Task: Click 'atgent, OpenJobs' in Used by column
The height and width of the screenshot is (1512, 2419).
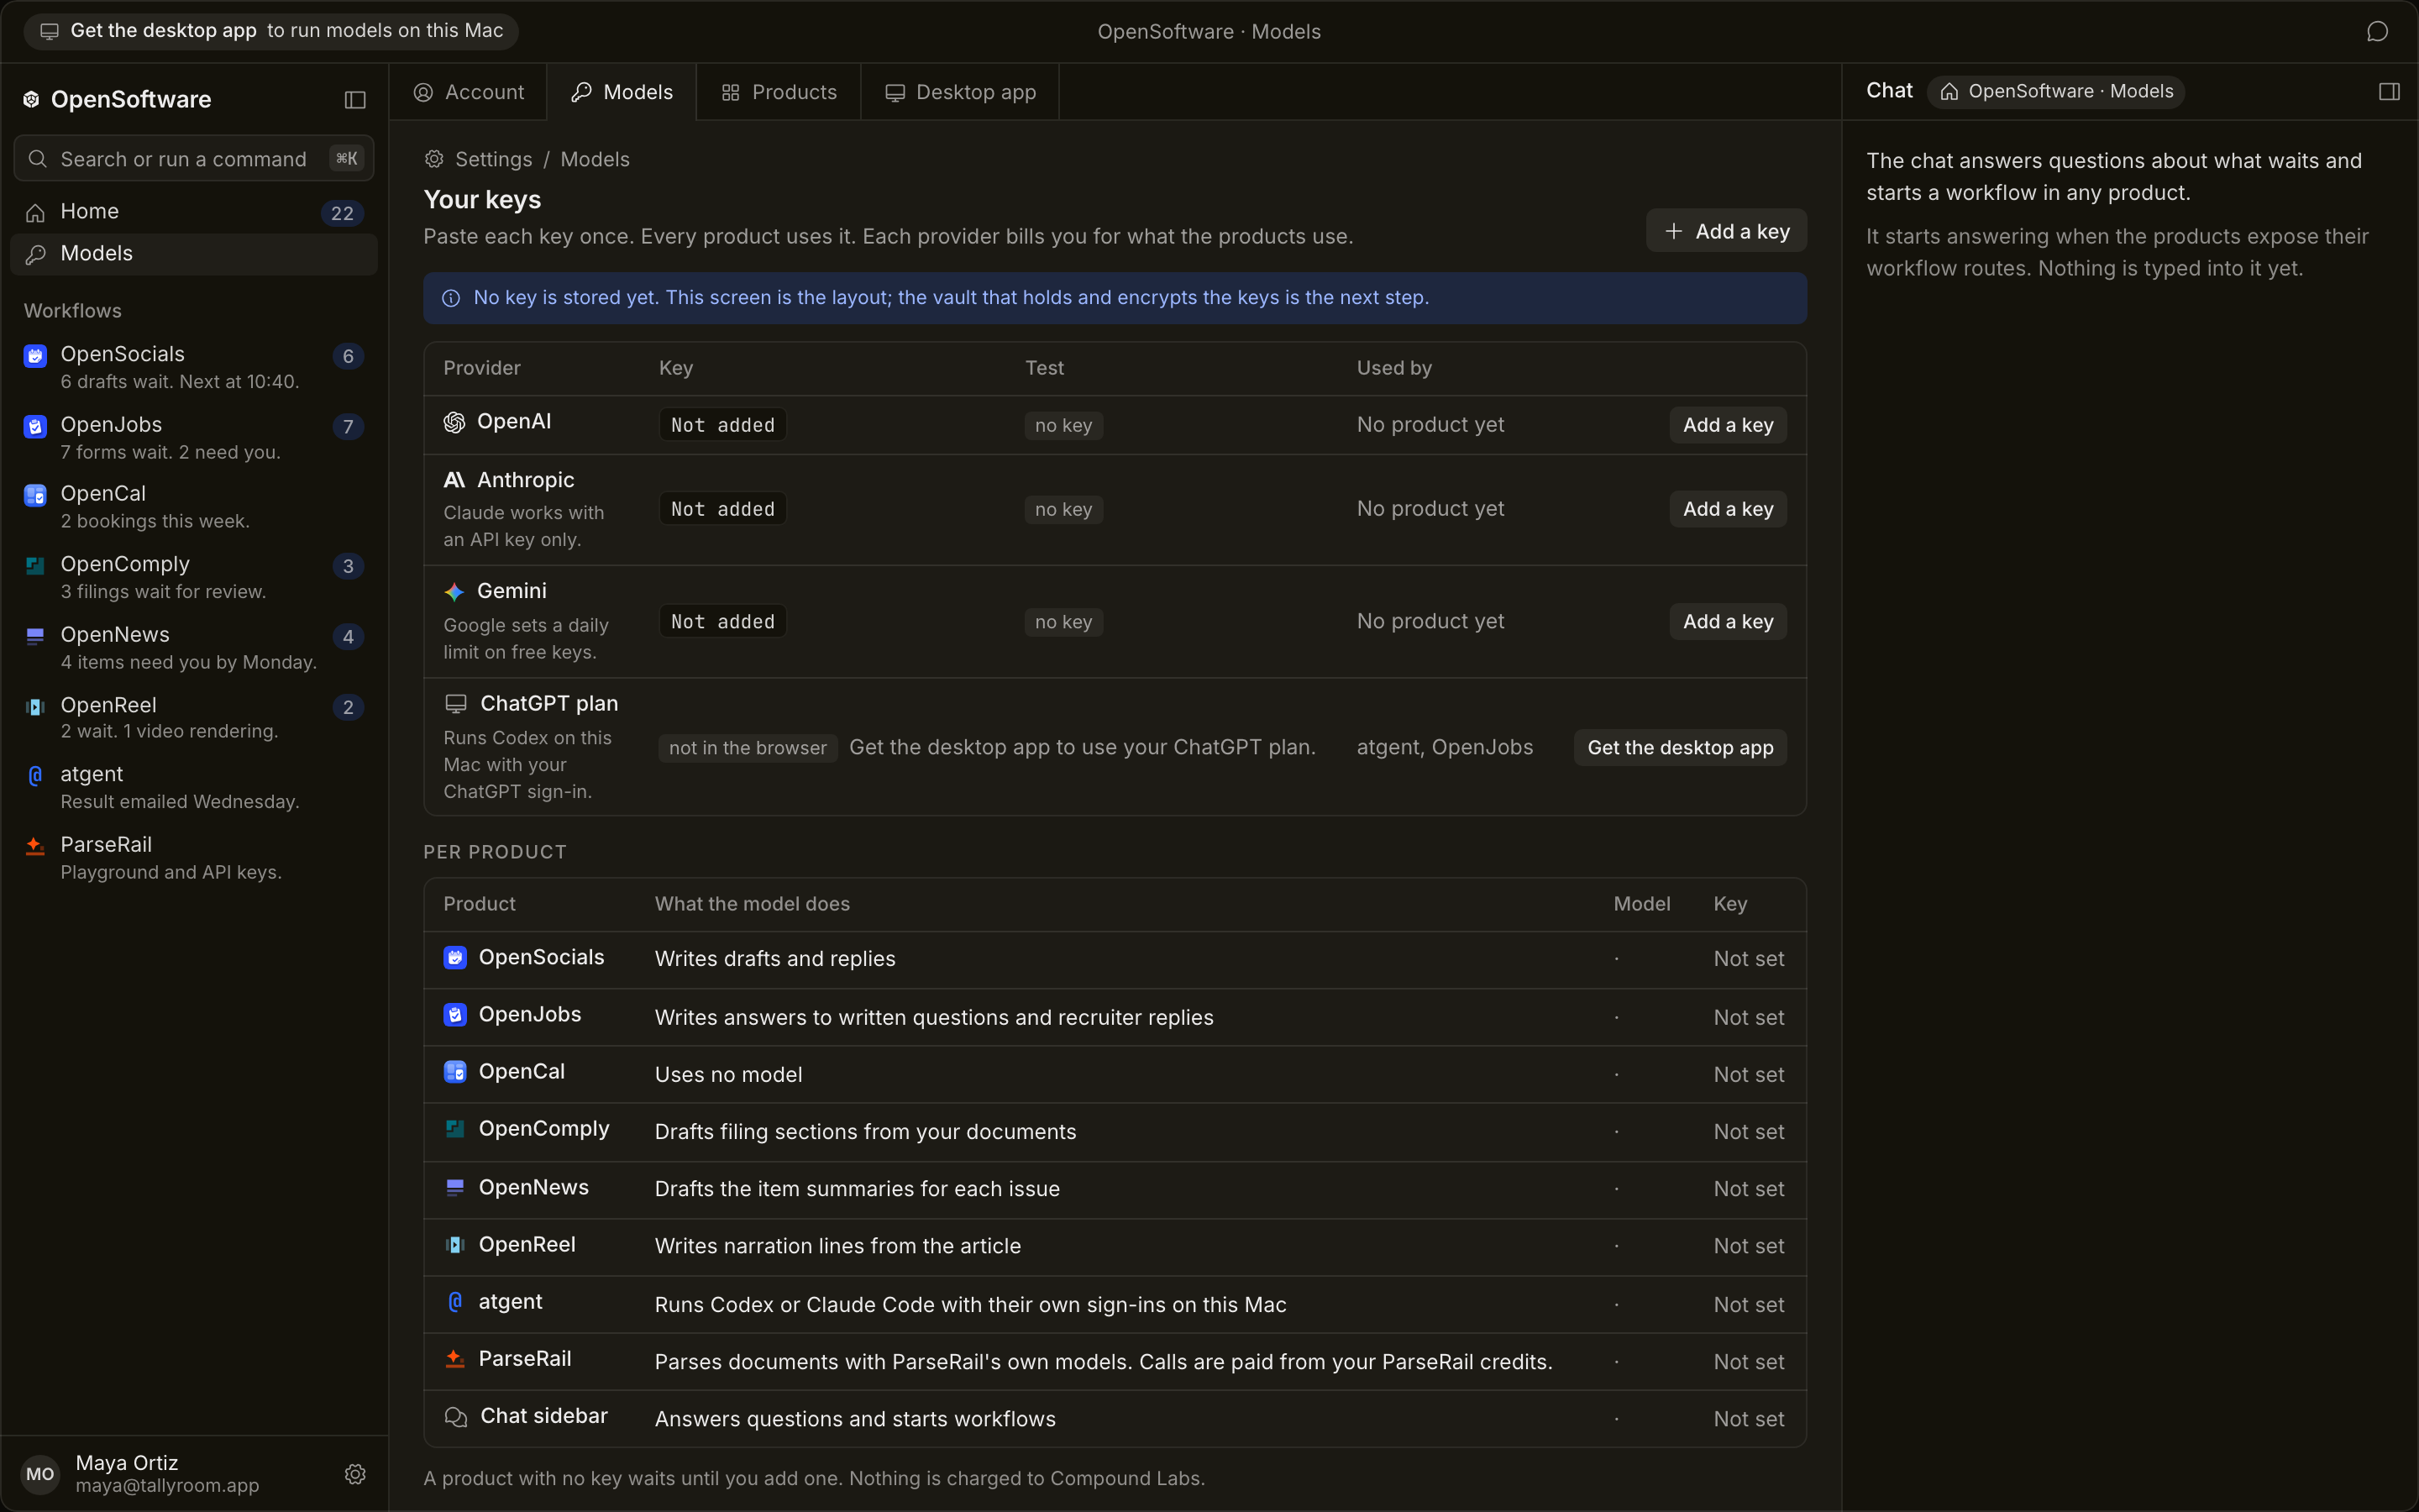Action: (1445, 748)
